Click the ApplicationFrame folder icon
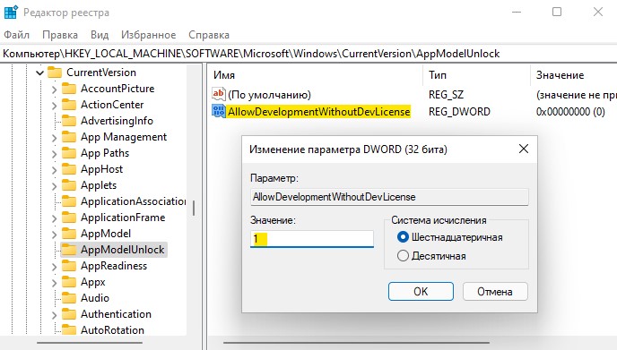Viewport: 617px width, 350px height. [69, 218]
